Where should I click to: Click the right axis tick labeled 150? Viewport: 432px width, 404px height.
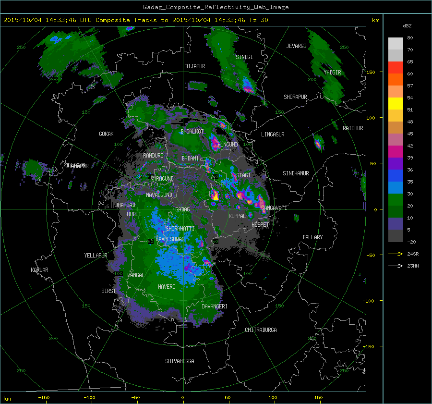pyautogui.click(x=371, y=72)
